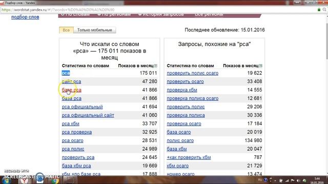The width and height of the screenshot is (328, 184).
Task: Switch to the 'Все' devices tab
Action: click(x=66, y=30)
